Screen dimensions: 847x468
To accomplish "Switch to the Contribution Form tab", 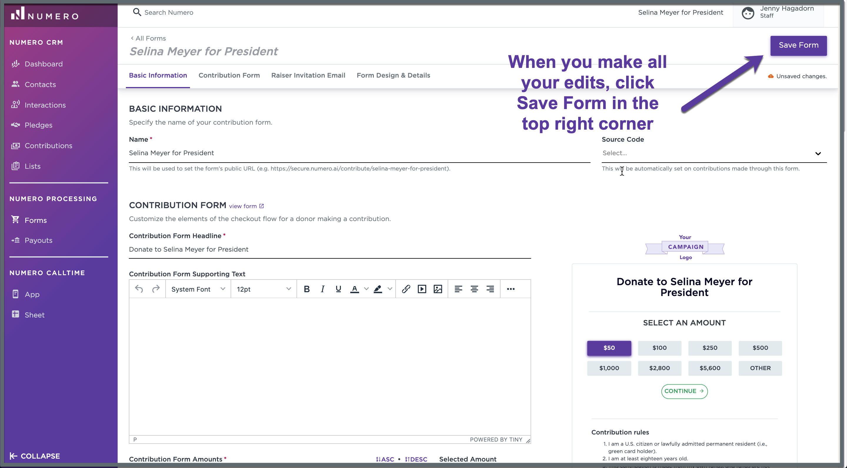I will pos(229,75).
